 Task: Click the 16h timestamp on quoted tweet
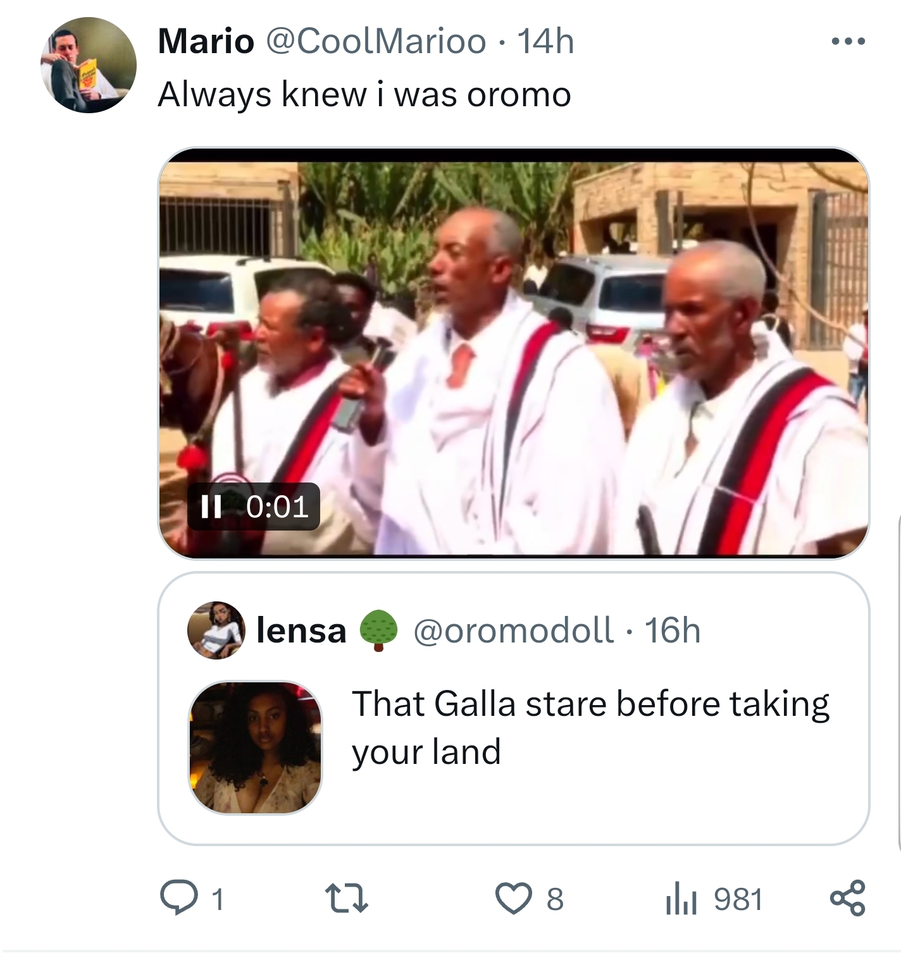pyautogui.click(x=672, y=630)
